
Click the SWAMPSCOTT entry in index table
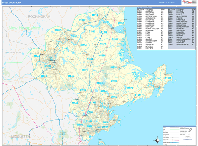tap(151, 41)
